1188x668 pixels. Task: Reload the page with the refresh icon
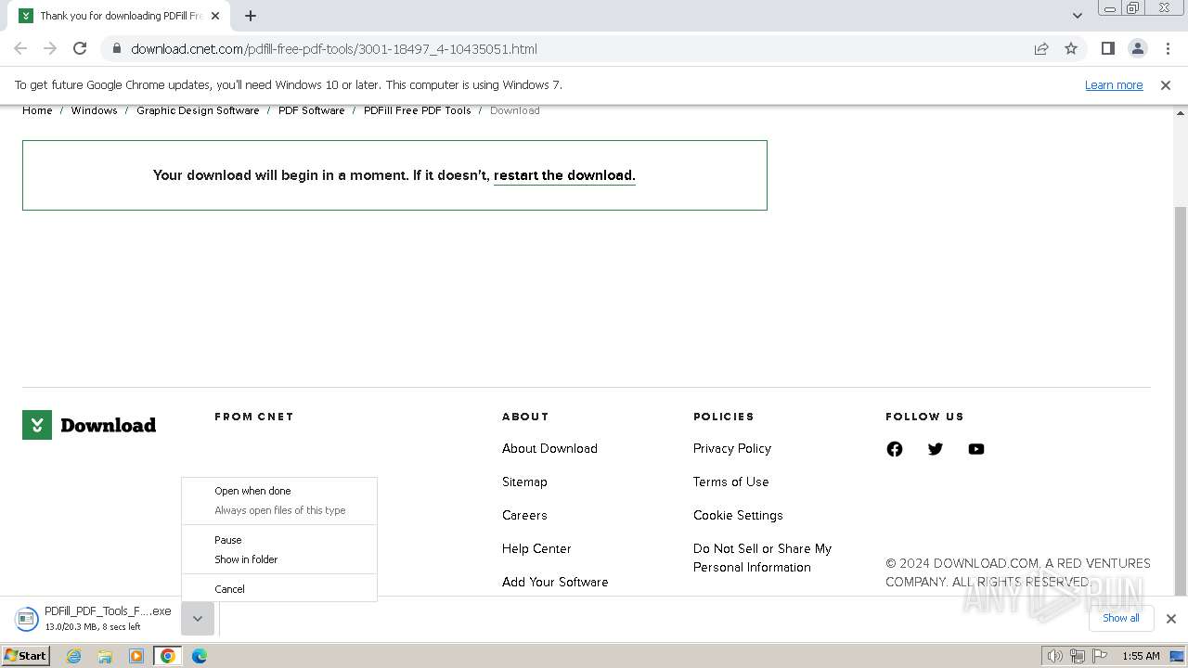(x=80, y=48)
